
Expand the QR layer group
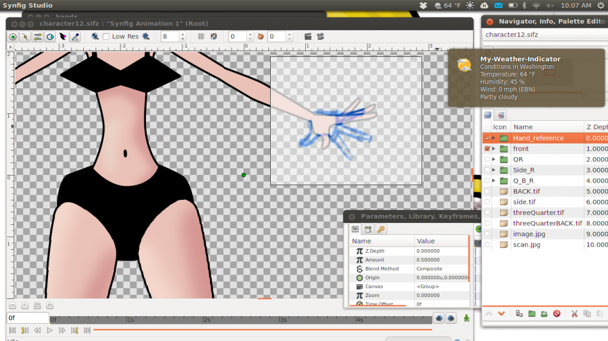pos(493,160)
